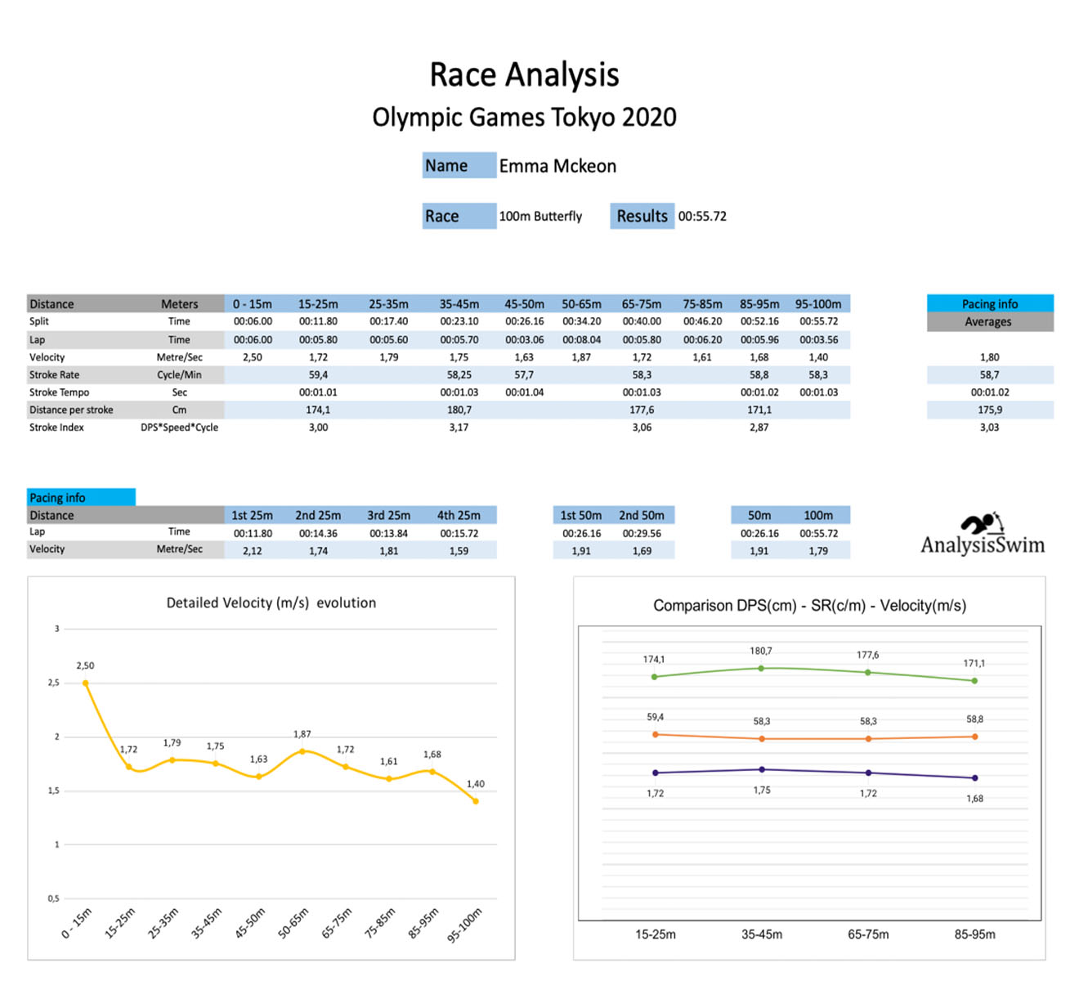Select the 1,87 peak on yellow velocity line
The width and height of the screenshot is (1079, 981).
coord(302,751)
